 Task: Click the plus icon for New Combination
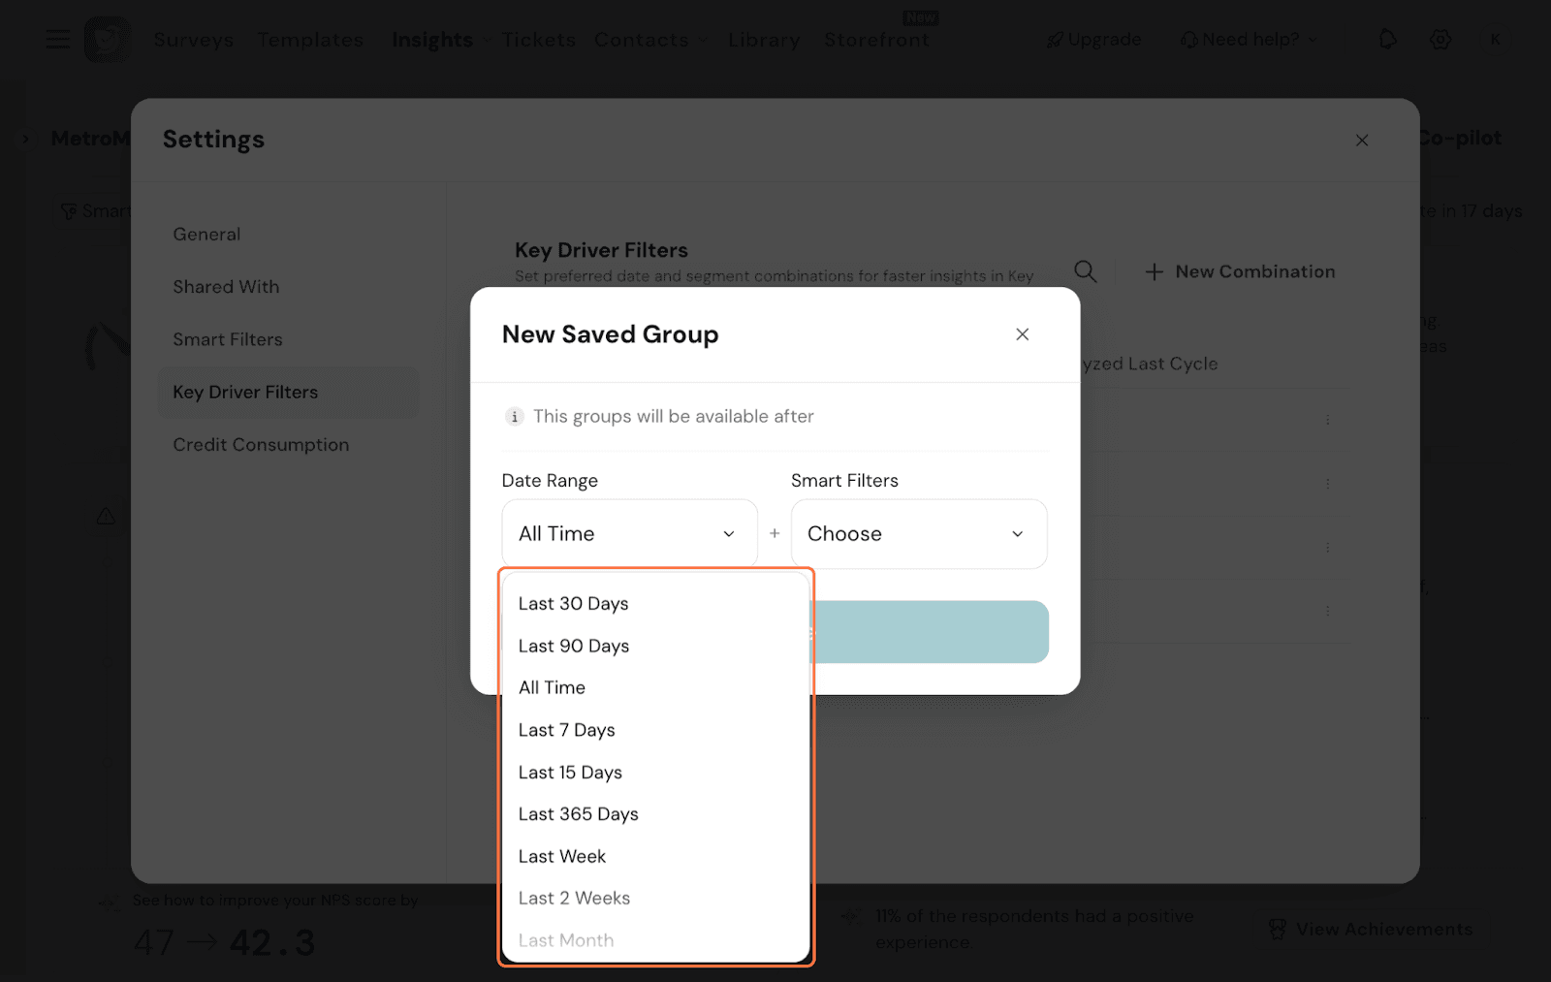pyautogui.click(x=1154, y=272)
